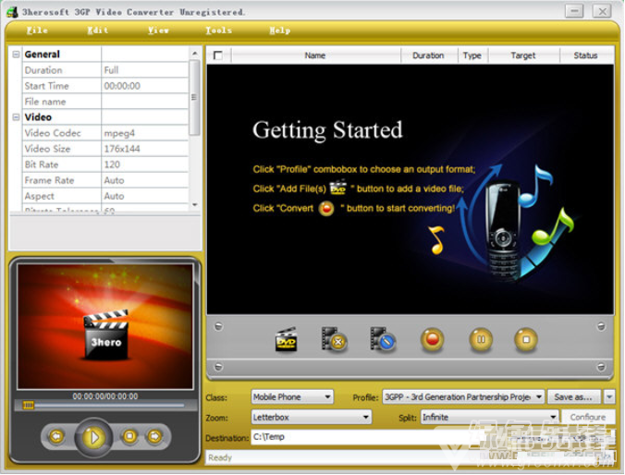Click the Save as... button
This screenshot has width=625, height=475.
coord(574,396)
